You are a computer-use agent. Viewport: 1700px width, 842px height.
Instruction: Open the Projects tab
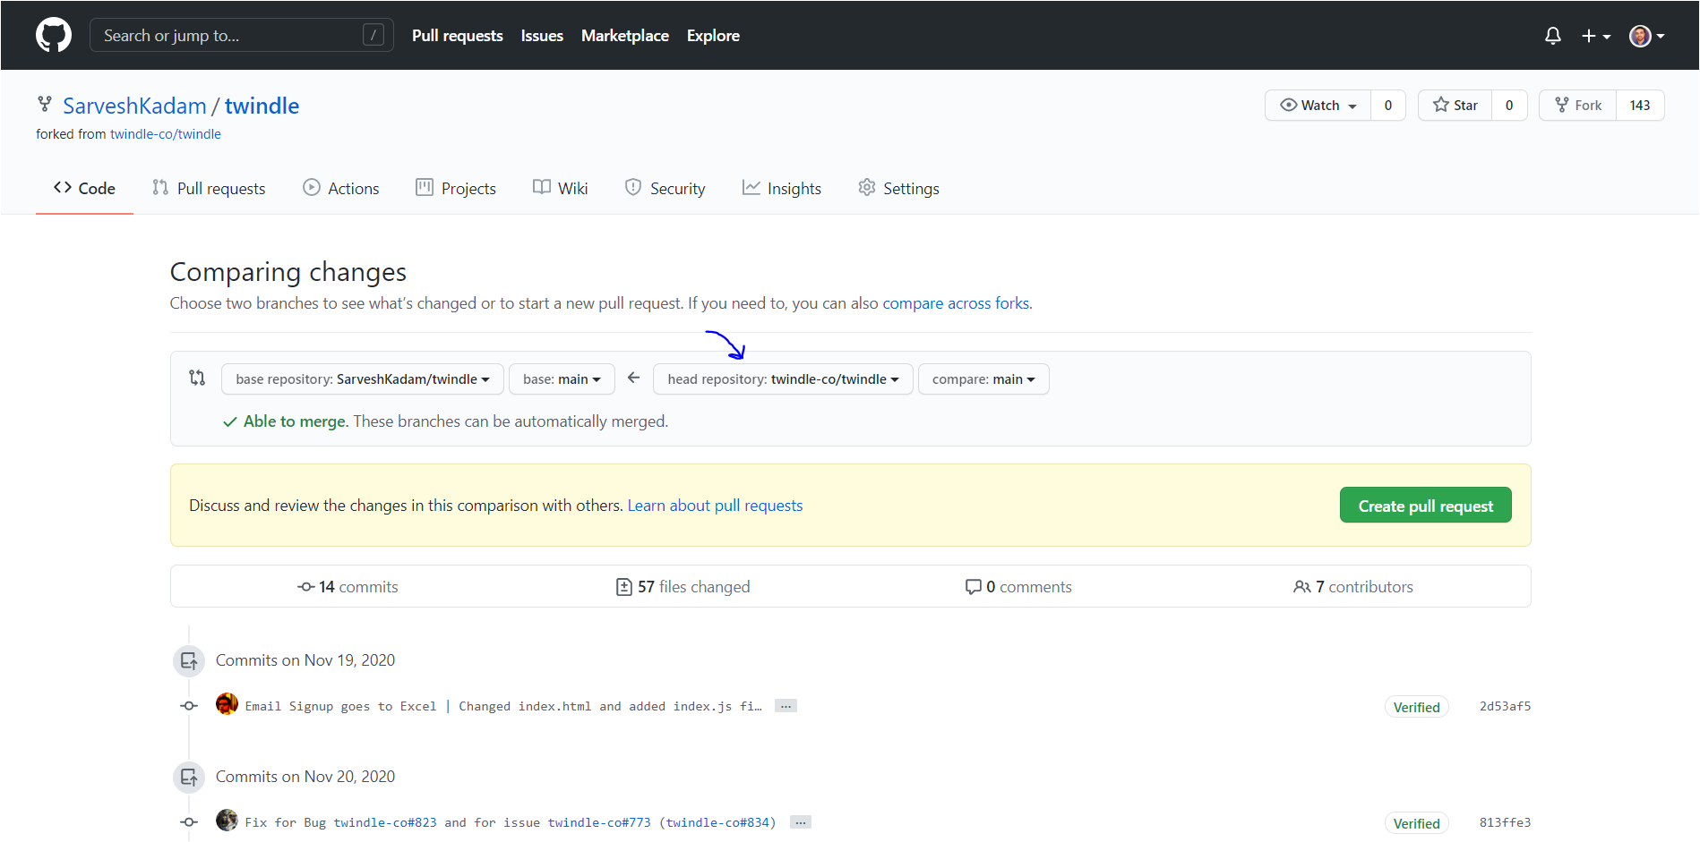[x=456, y=189]
